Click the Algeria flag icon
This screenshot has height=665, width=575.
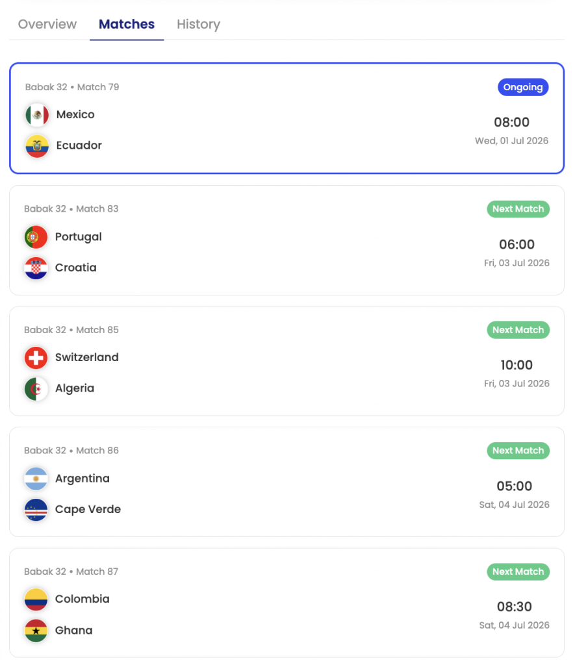pyautogui.click(x=36, y=389)
